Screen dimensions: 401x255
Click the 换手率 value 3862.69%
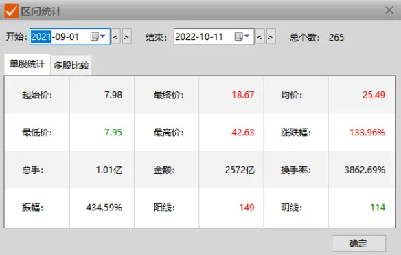365,170
